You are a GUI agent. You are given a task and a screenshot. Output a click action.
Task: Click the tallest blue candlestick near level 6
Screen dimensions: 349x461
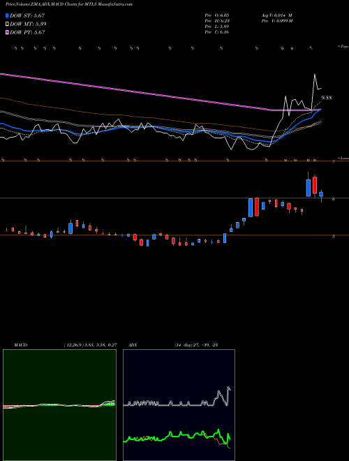pyautogui.click(x=251, y=207)
